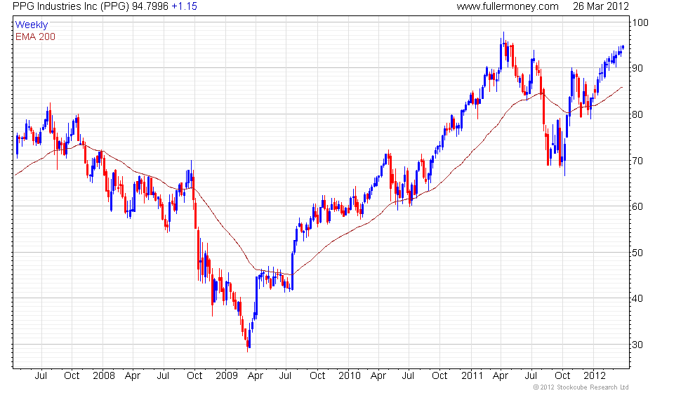The image size is (688, 393).
Task: Select the 2010 marker on time axis
Action: pos(348,375)
